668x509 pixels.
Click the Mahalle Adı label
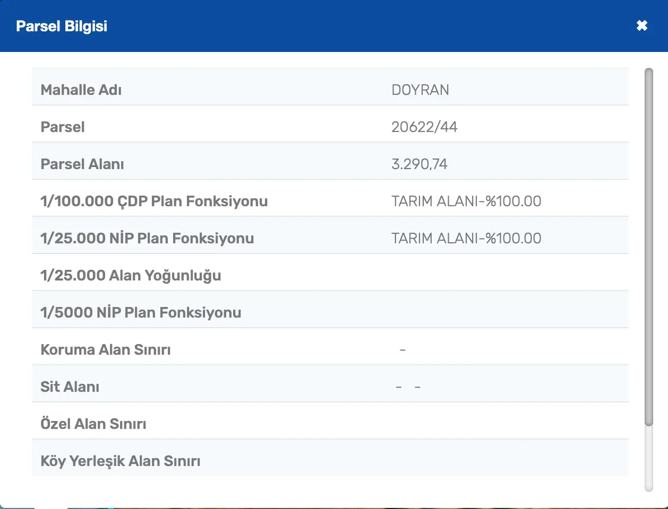(81, 90)
